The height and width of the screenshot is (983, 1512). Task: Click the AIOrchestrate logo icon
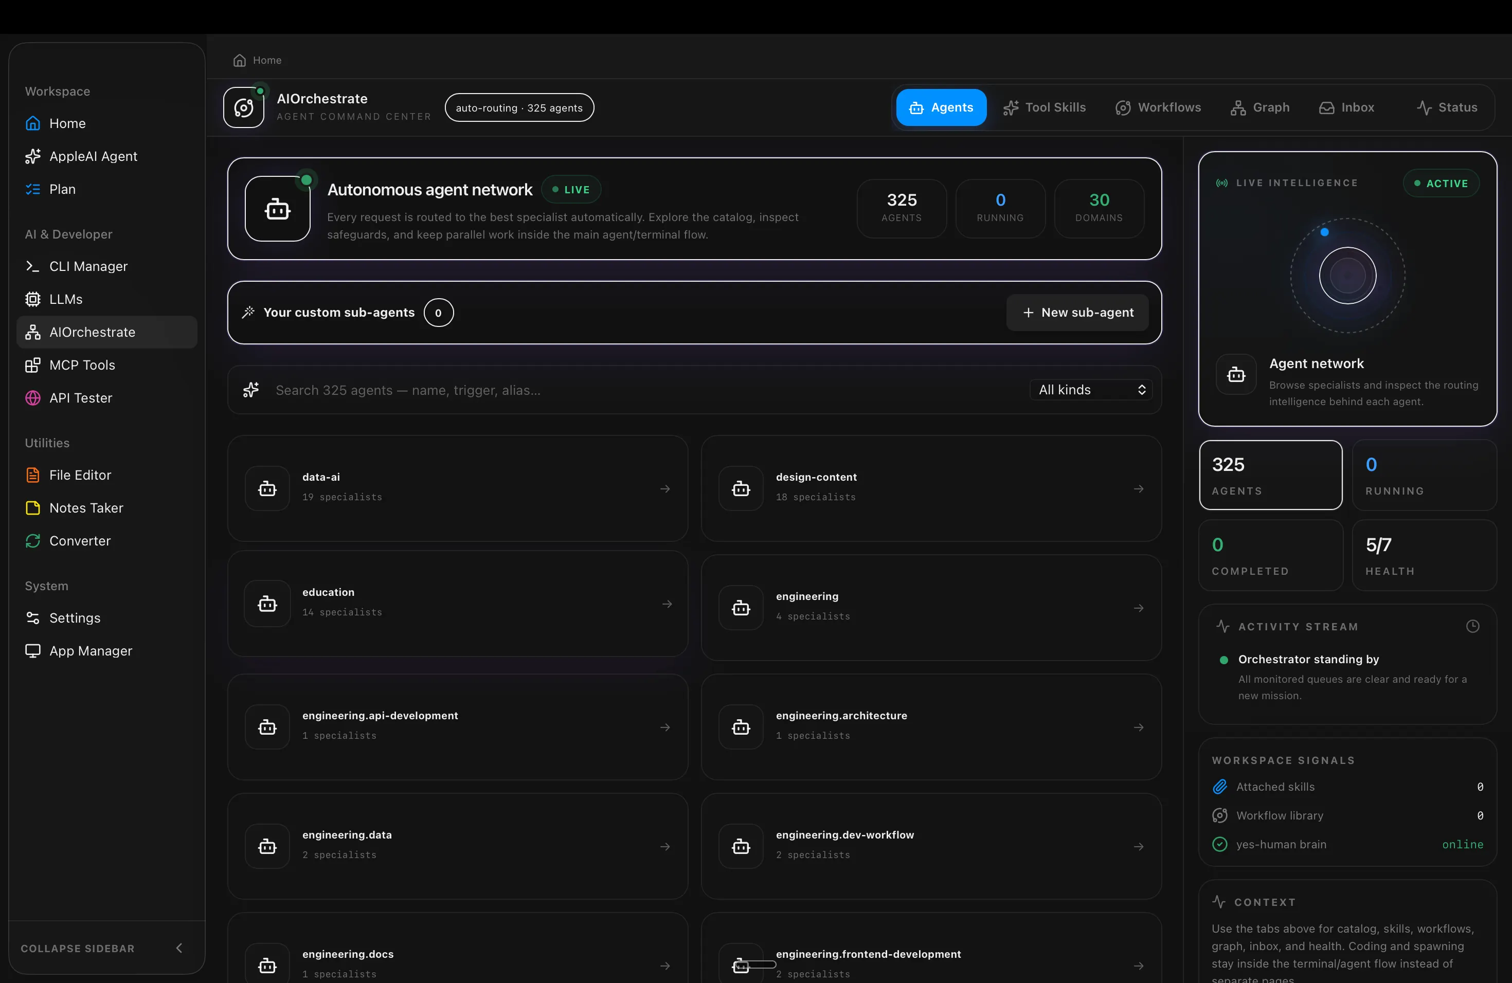[x=243, y=107]
